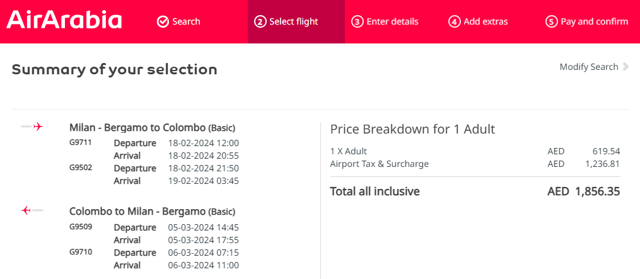Click the circled number 3 step icon
Screen dimensions: 640x279
tap(357, 21)
